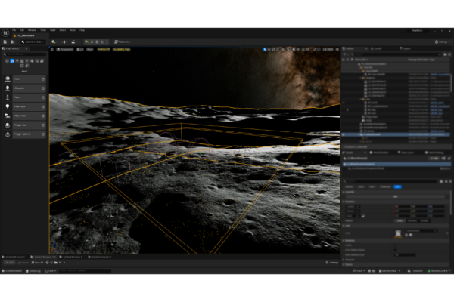Open the Settings dropdown at top right
Screen dimensions: 454x302
point(441,42)
